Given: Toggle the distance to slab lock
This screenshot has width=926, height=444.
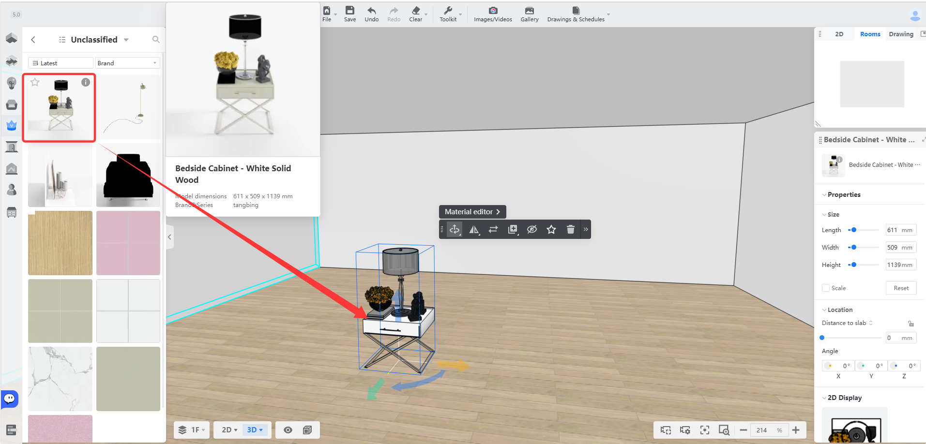Looking at the screenshot, I should pos(911,324).
